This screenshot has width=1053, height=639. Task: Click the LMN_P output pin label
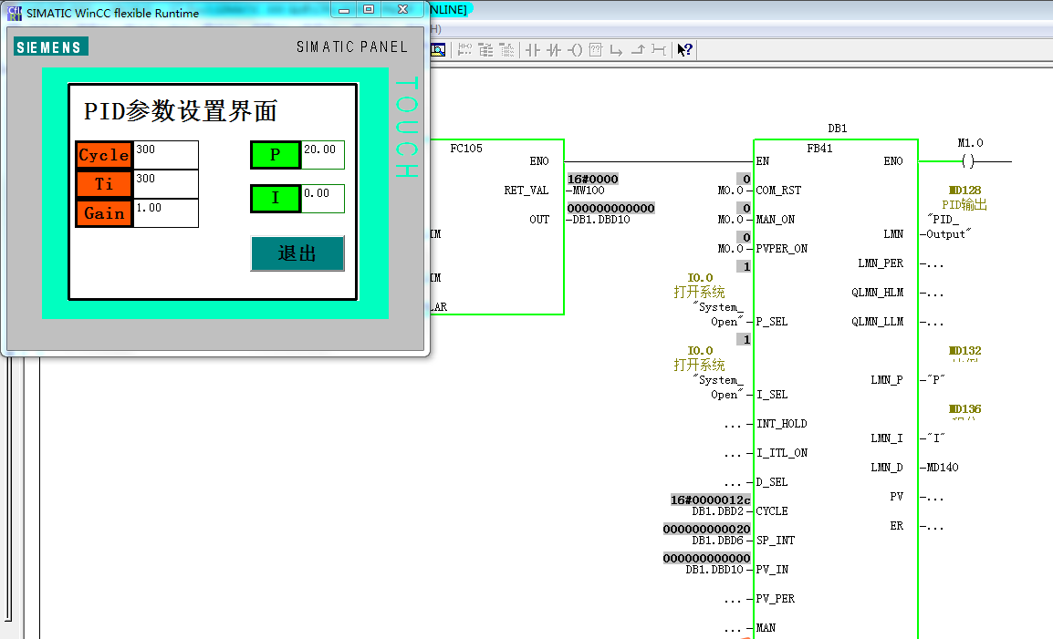tap(887, 380)
